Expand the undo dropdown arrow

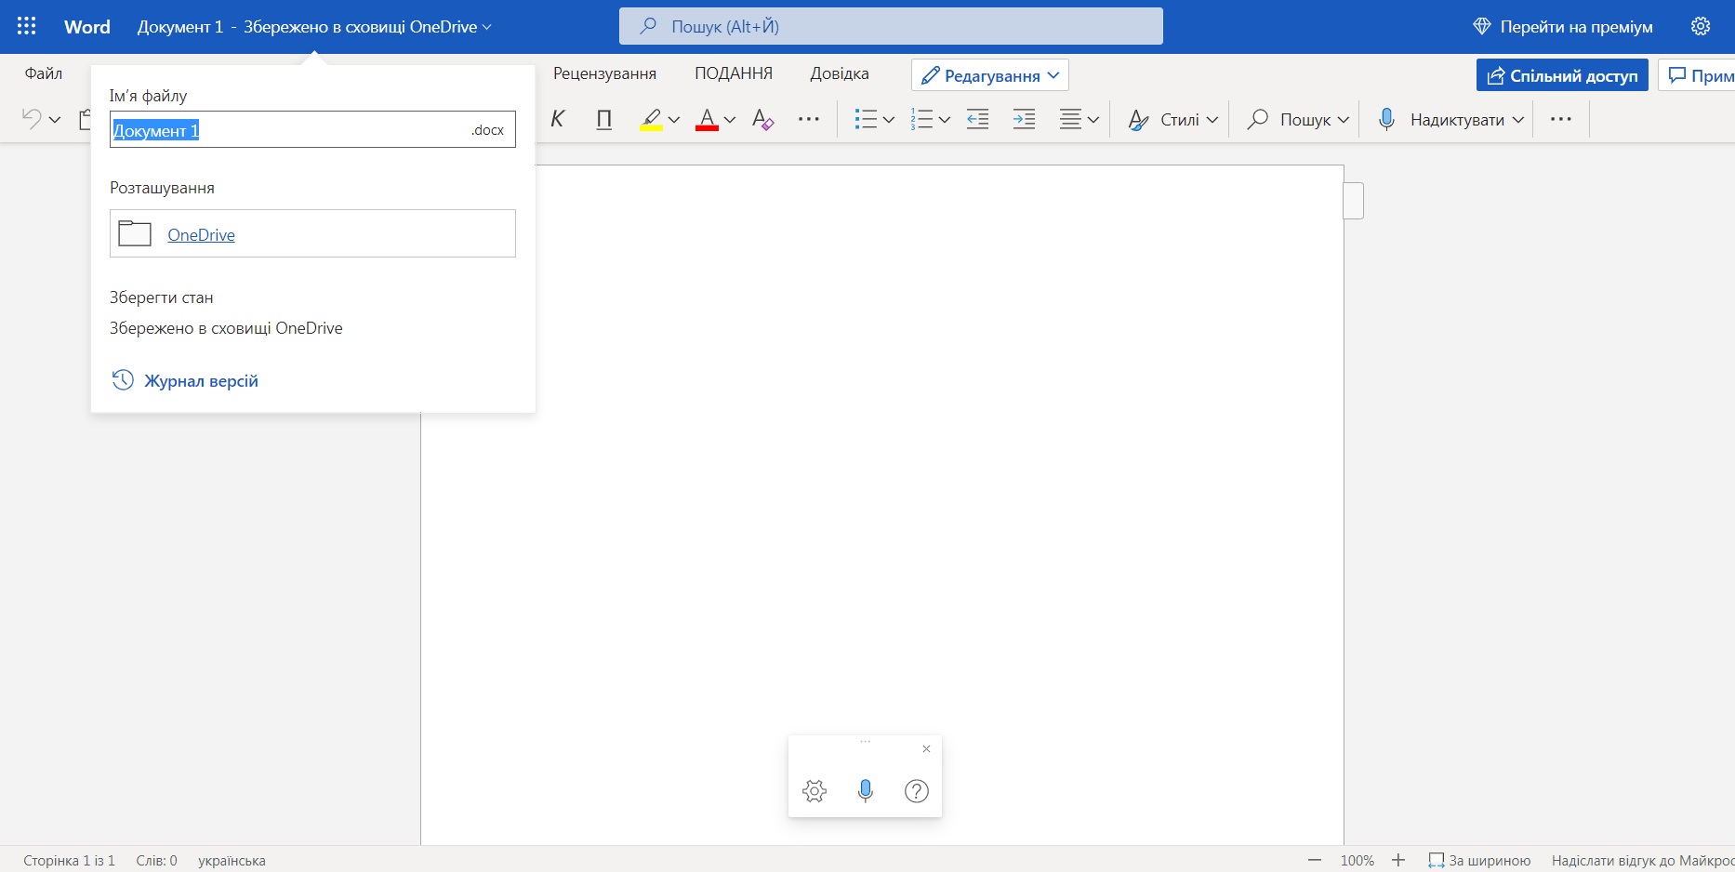click(x=55, y=120)
